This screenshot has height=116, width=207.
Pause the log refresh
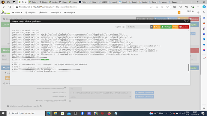157,27
